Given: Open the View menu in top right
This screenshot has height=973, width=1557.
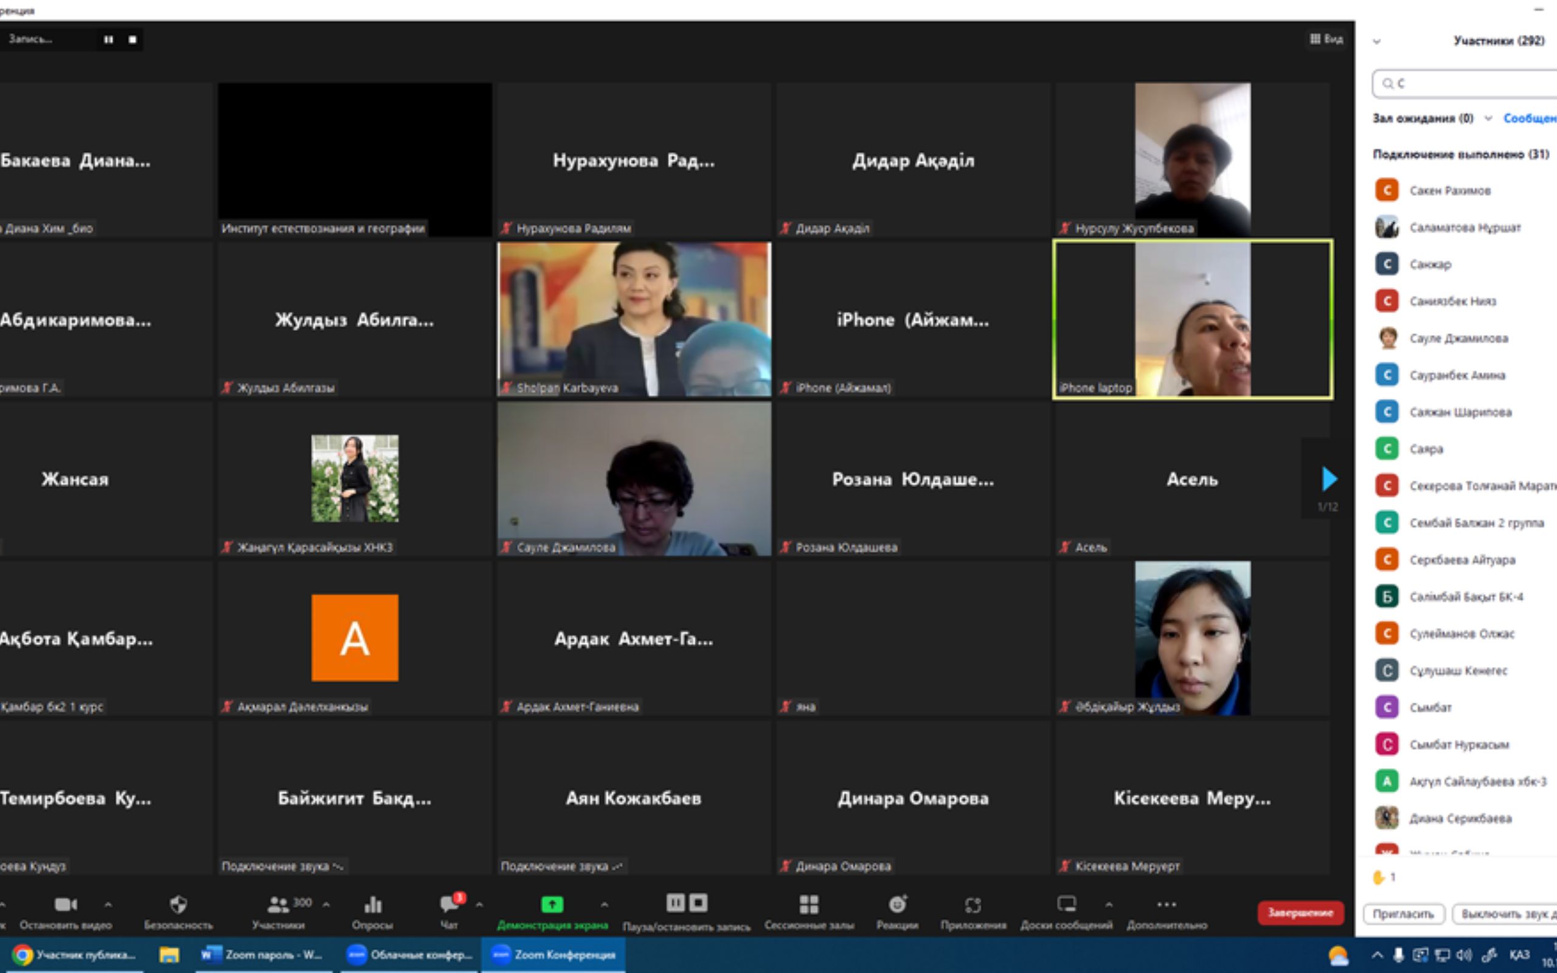Looking at the screenshot, I should 1326,40.
